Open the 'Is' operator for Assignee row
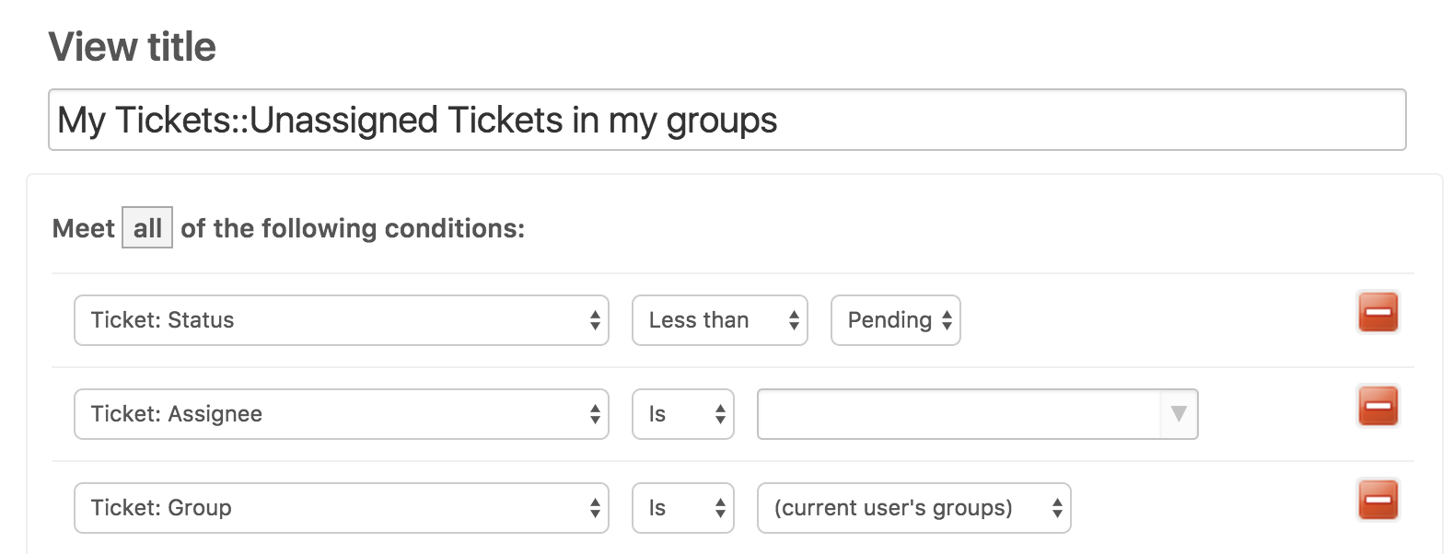The height and width of the screenshot is (554, 1453). tap(682, 414)
